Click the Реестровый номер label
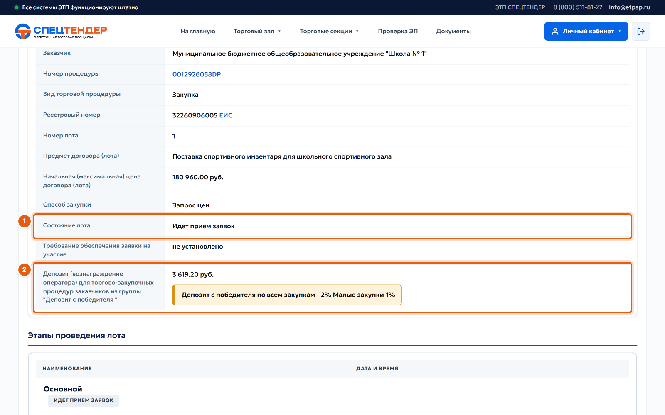The width and height of the screenshot is (665, 415). [x=71, y=115]
